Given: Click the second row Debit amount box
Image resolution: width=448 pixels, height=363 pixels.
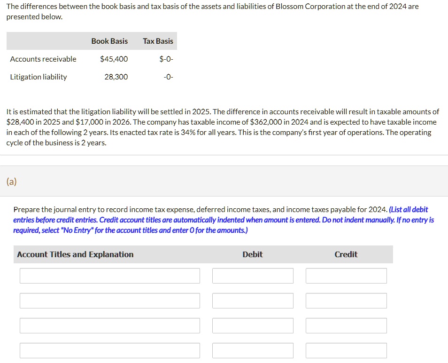Looking at the screenshot, I should tap(253, 300).
